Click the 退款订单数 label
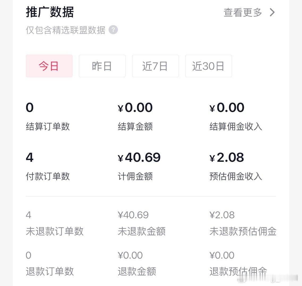The width and height of the screenshot is (302, 286). click(50, 271)
